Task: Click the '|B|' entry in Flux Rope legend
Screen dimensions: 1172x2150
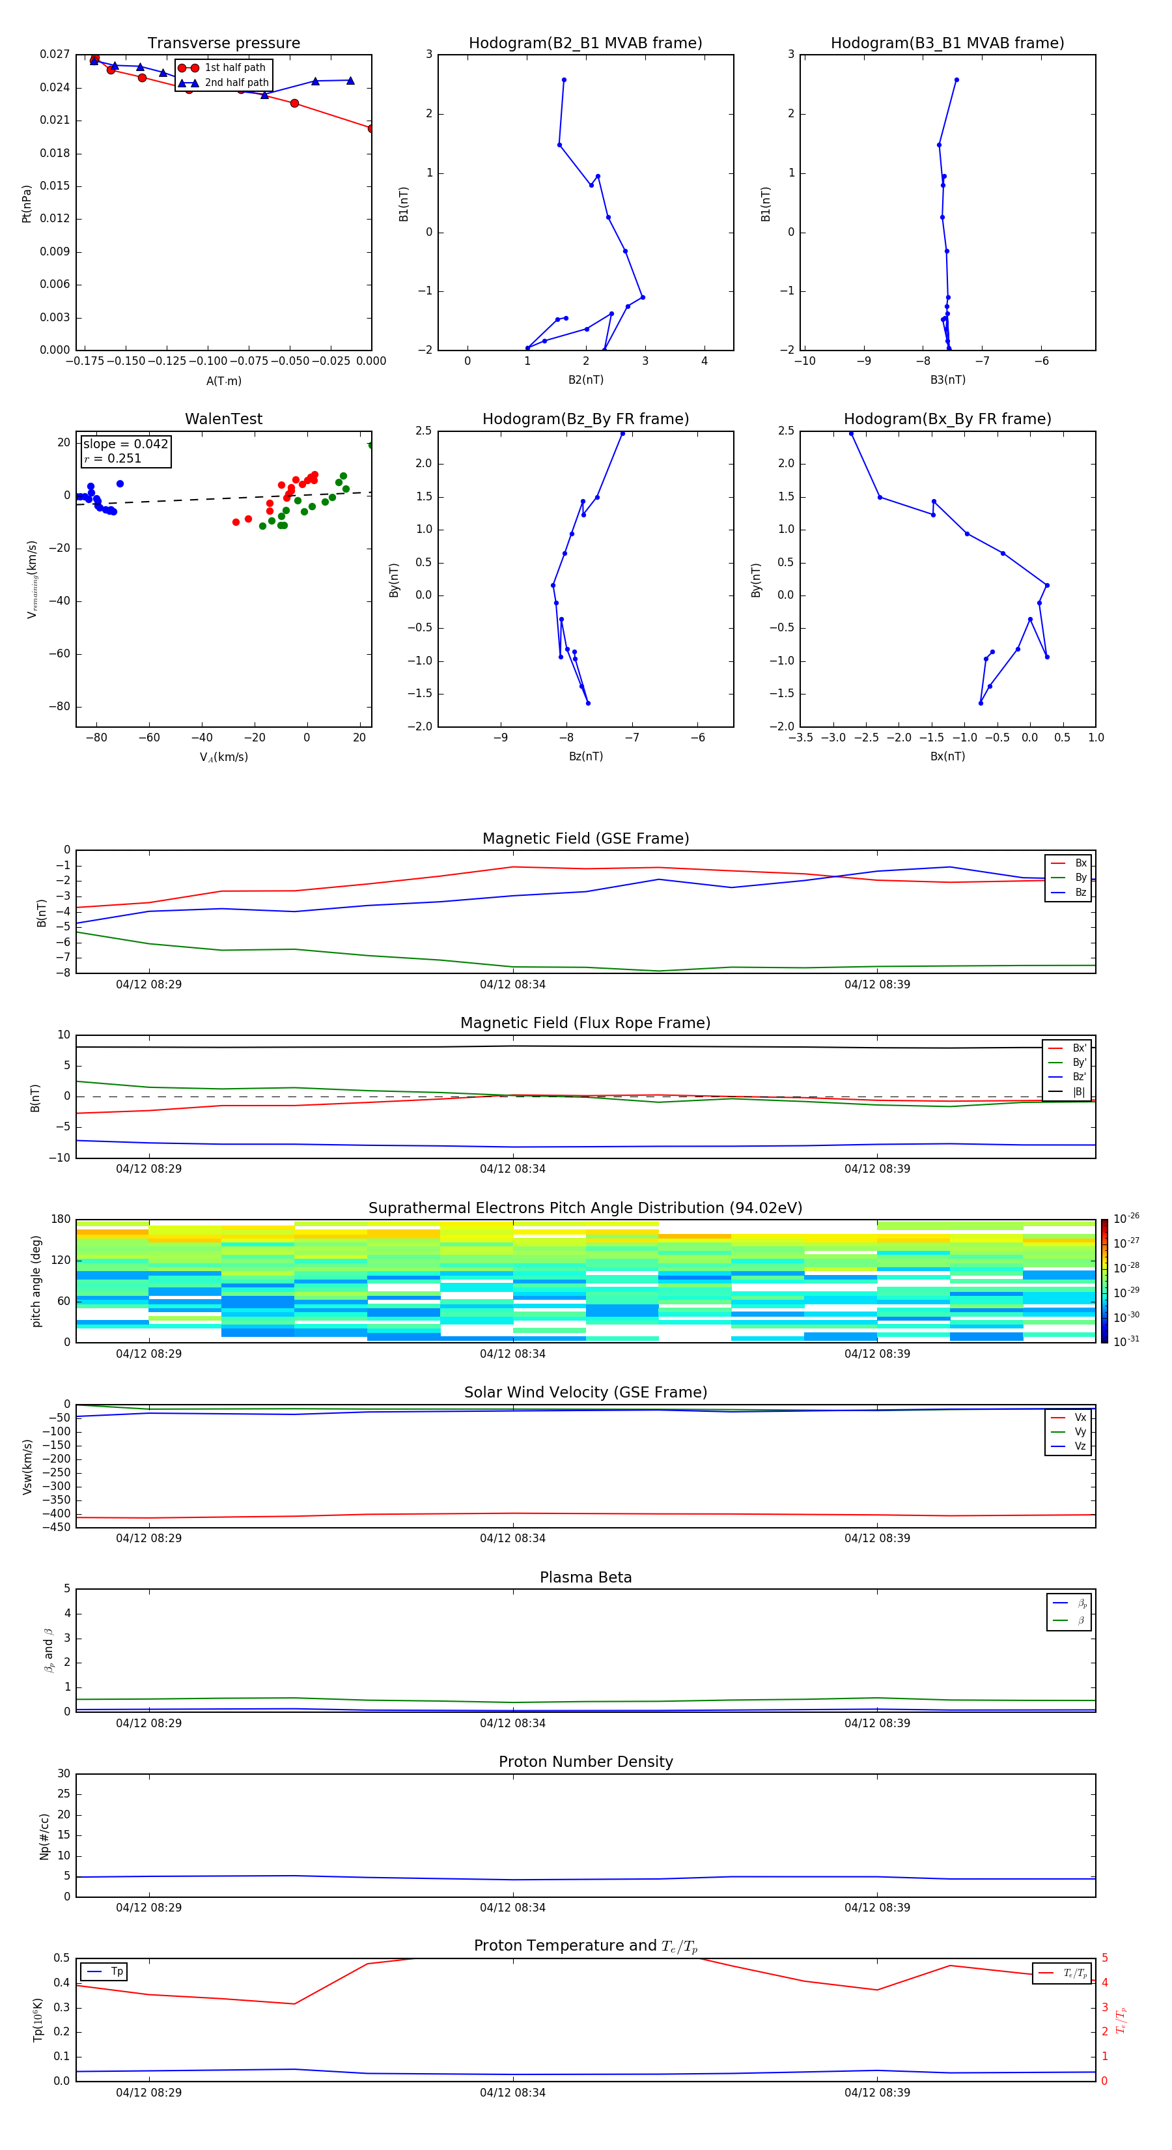Action: 1067,1092
